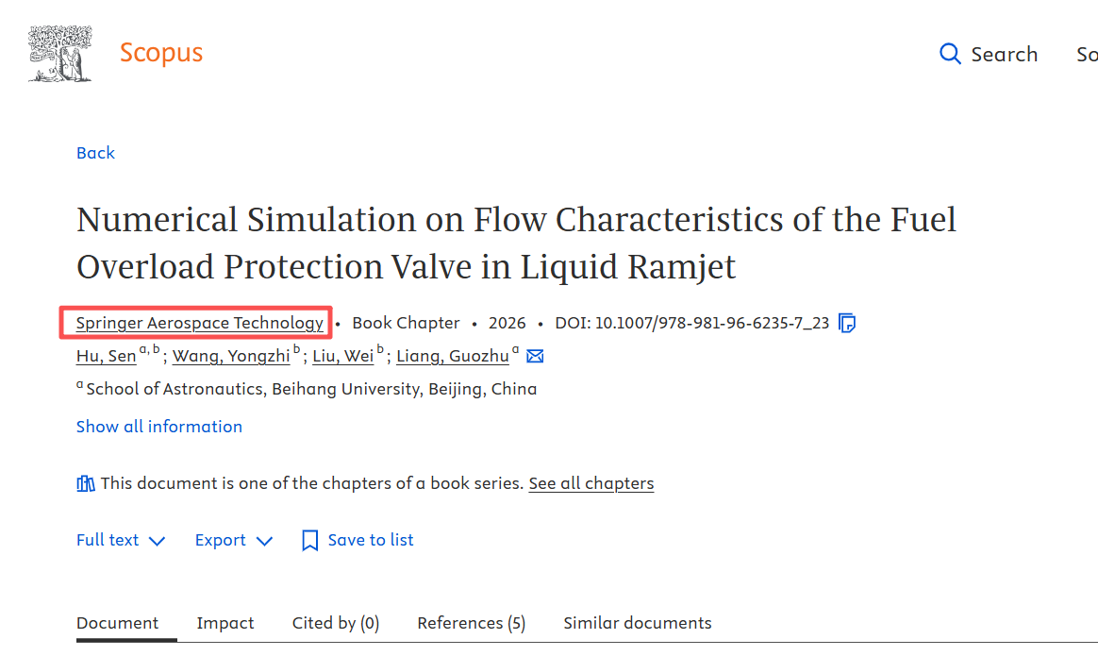Screen dimensions: 1098x656
Task: Go to the References (5) tab
Action: pos(471,623)
